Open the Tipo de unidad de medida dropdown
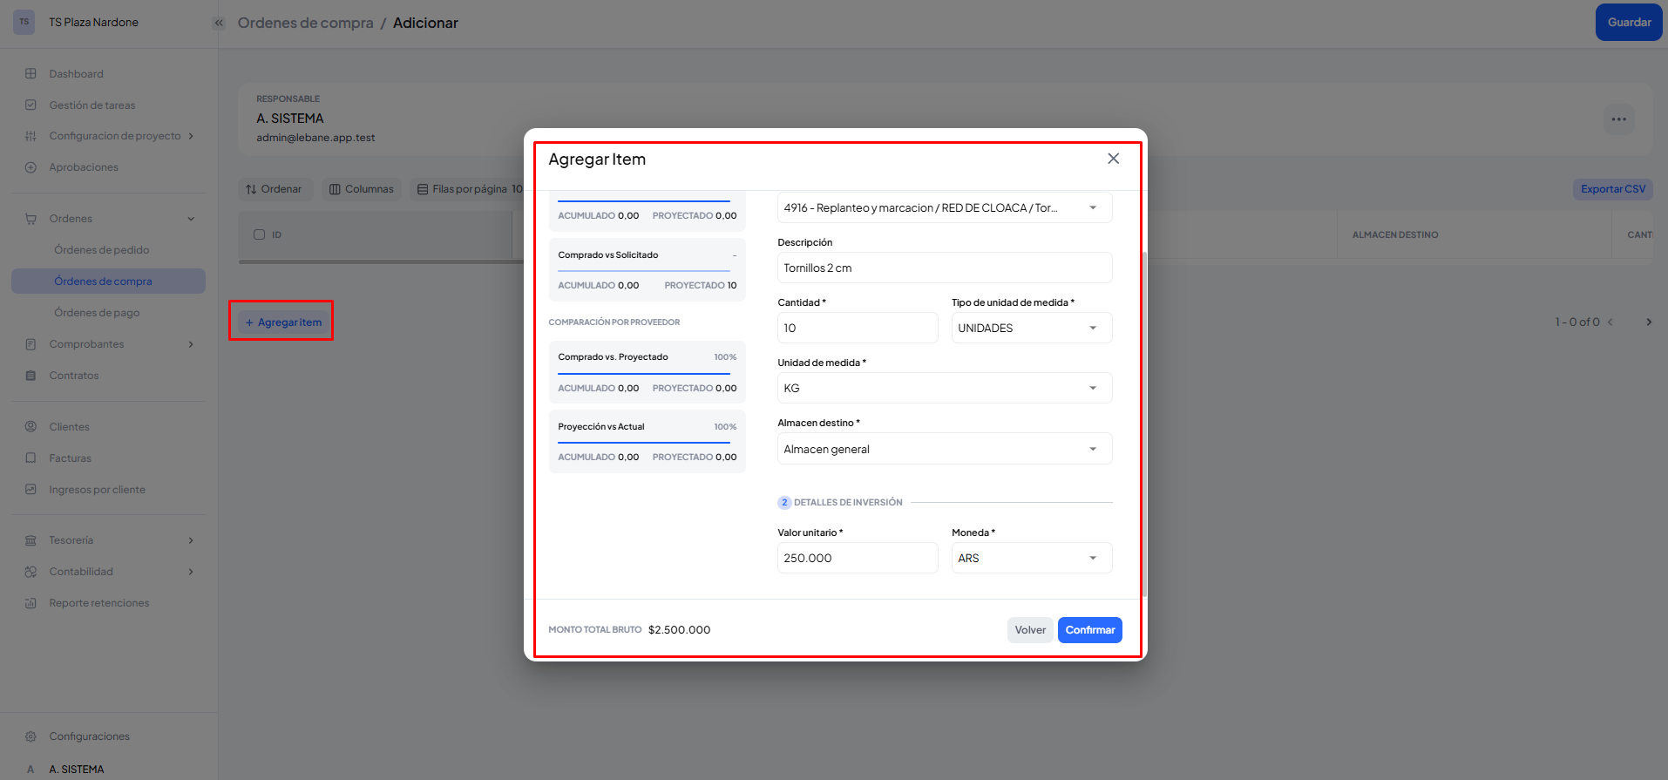 1031,329
